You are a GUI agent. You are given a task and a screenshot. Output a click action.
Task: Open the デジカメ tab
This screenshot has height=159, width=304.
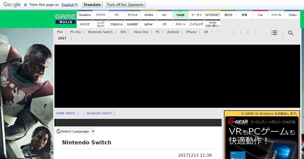click(x=132, y=15)
